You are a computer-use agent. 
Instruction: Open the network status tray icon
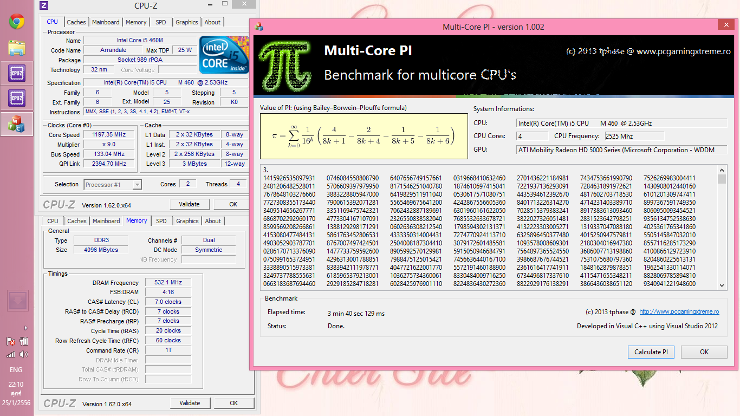(11, 341)
